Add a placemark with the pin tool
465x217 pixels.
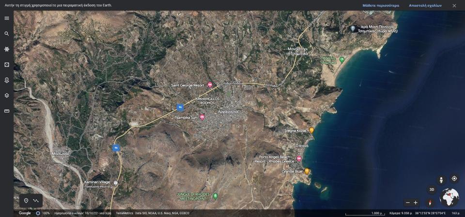tap(26, 201)
